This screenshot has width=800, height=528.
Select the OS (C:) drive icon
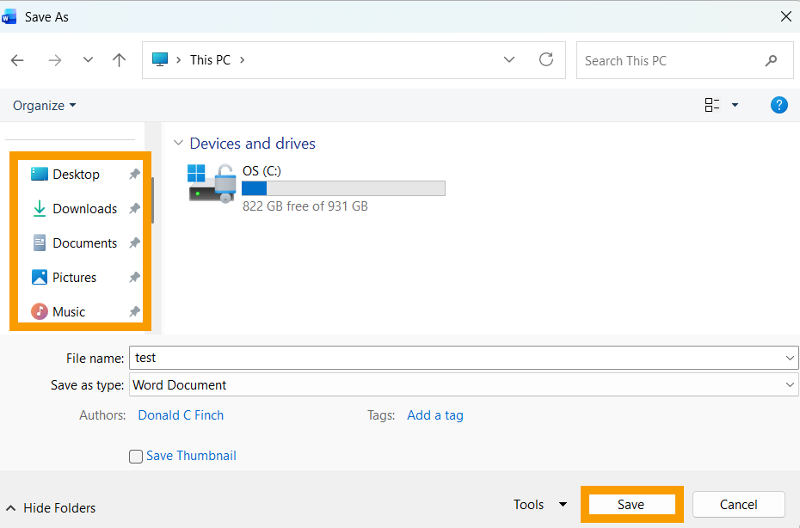[211, 183]
